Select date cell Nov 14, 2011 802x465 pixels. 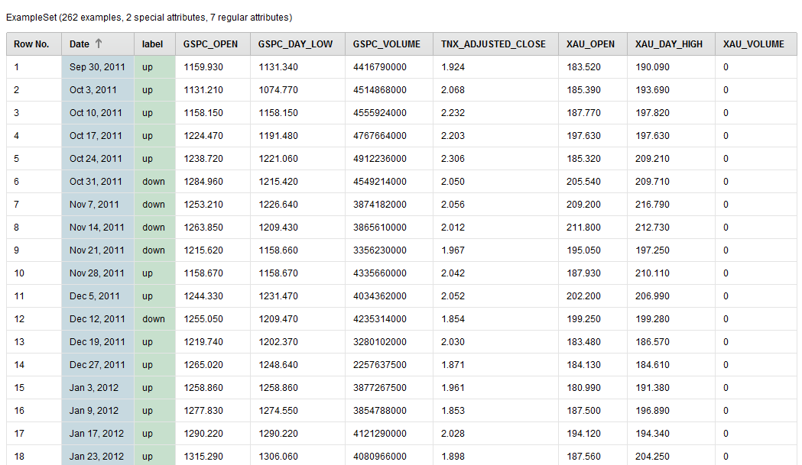(96, 228)
